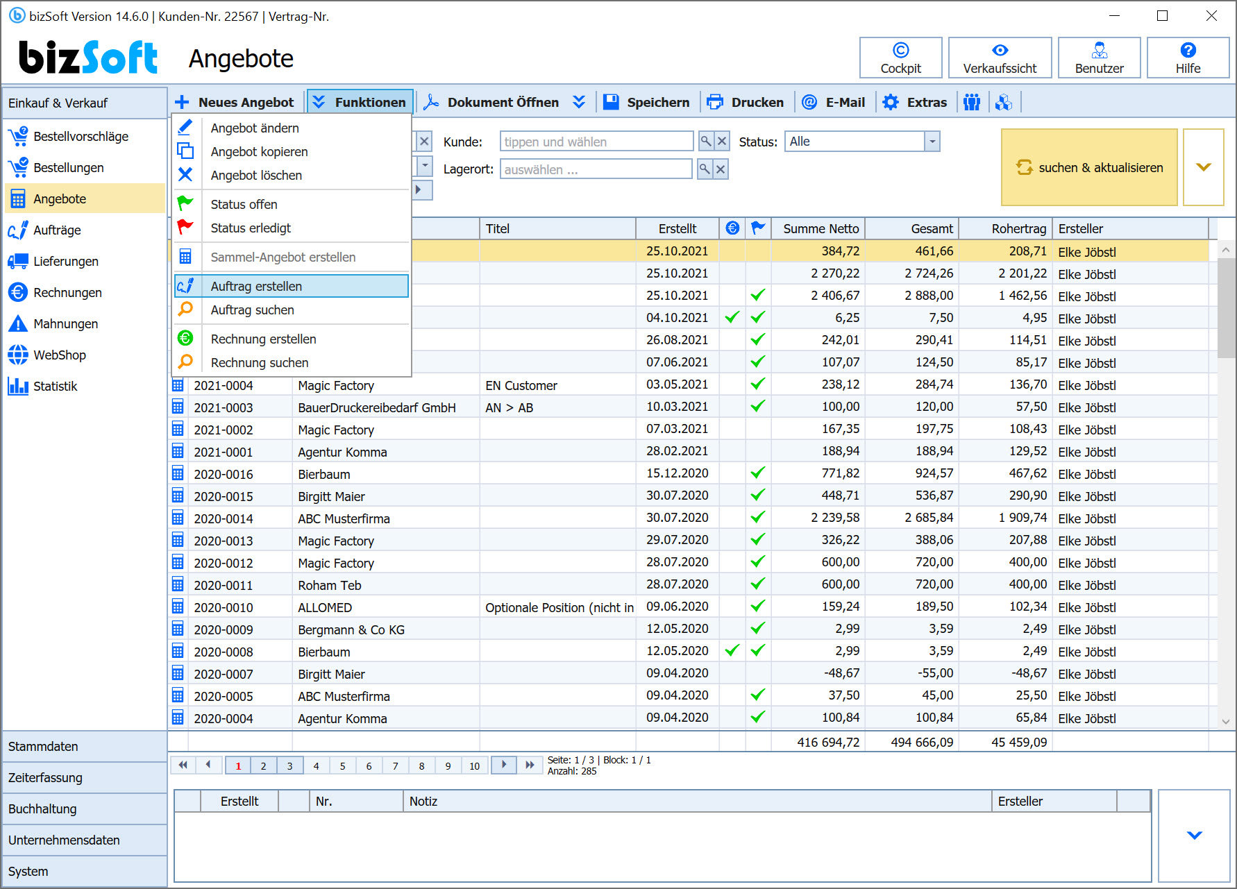Click calculator icon of row 2020-0016
This screenshot has width=1237, height=889.
click(178, 474)
